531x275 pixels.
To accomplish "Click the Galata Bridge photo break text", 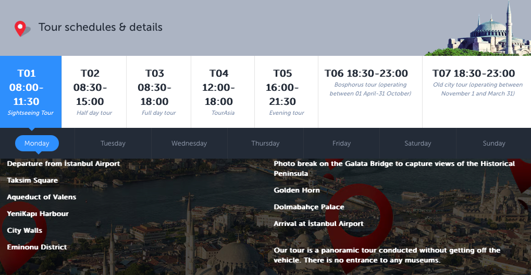I will tap(394, 169).
